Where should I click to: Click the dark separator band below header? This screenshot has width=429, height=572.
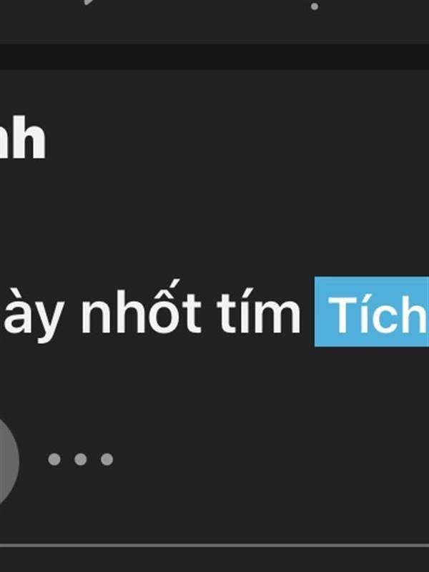coord(214,57)
